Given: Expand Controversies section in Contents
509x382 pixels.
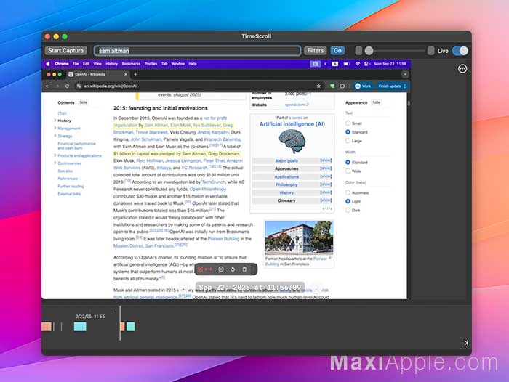Looking at the screenshot, I should click(55, 163).
